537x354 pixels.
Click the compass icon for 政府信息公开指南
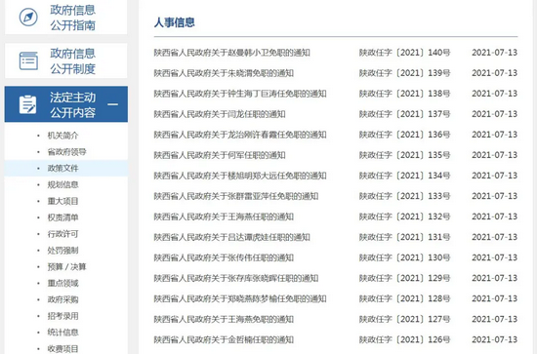tap(28, 17)
